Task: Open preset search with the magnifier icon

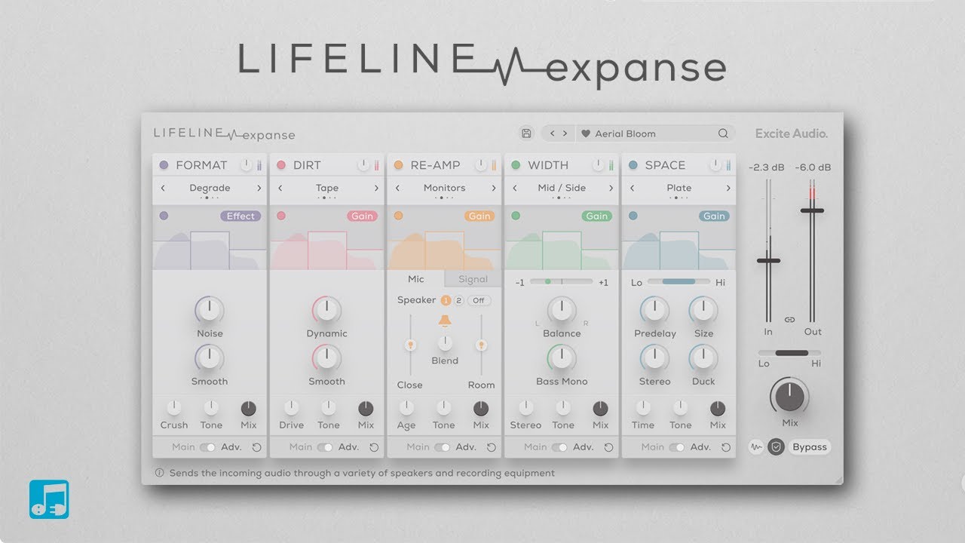Action: [723, 133]
